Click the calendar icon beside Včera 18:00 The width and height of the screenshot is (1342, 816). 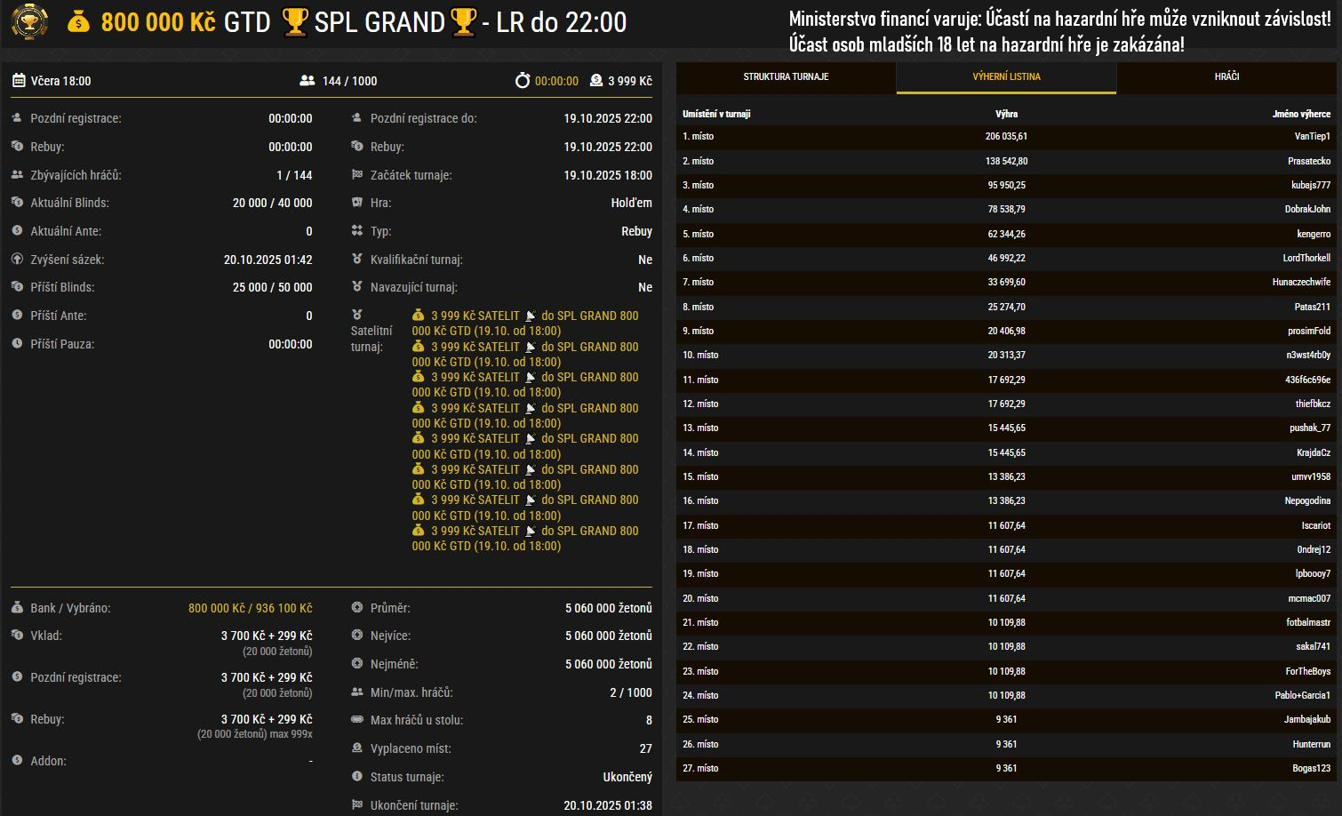pos(19,81)
